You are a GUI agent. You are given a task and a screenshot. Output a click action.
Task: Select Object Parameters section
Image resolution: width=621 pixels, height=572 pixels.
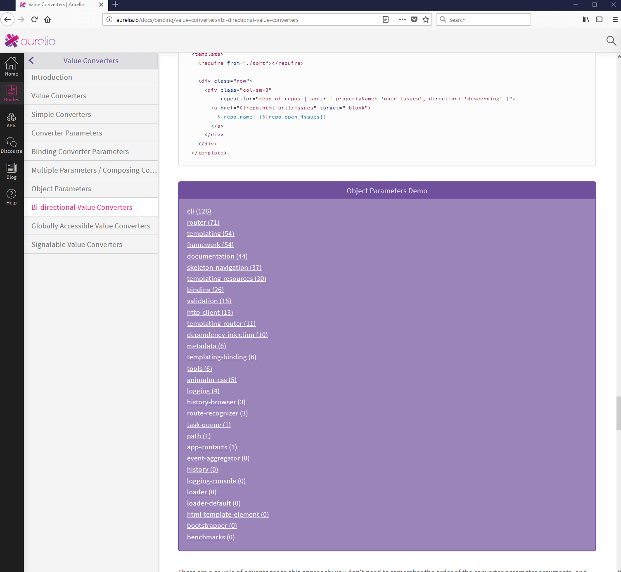[x=91, y=189]
